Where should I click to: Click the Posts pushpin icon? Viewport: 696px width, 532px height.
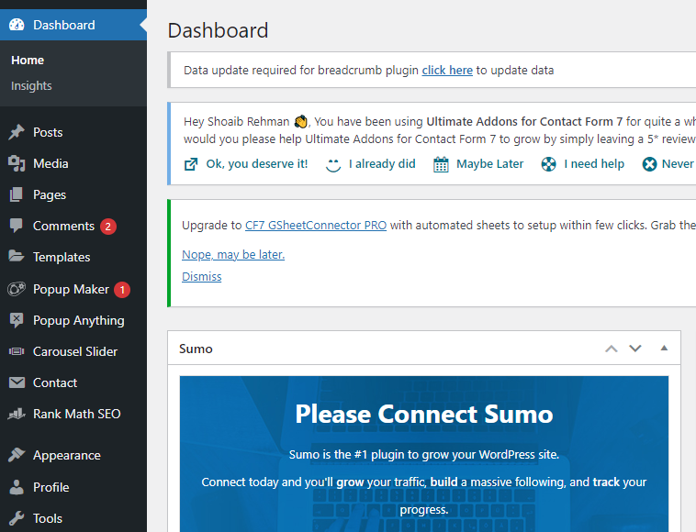[x=17, y=132]
